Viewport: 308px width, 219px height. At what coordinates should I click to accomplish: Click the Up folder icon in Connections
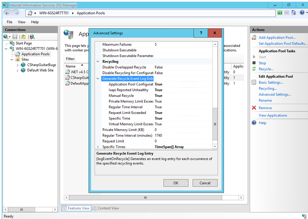tap(23, 36)
